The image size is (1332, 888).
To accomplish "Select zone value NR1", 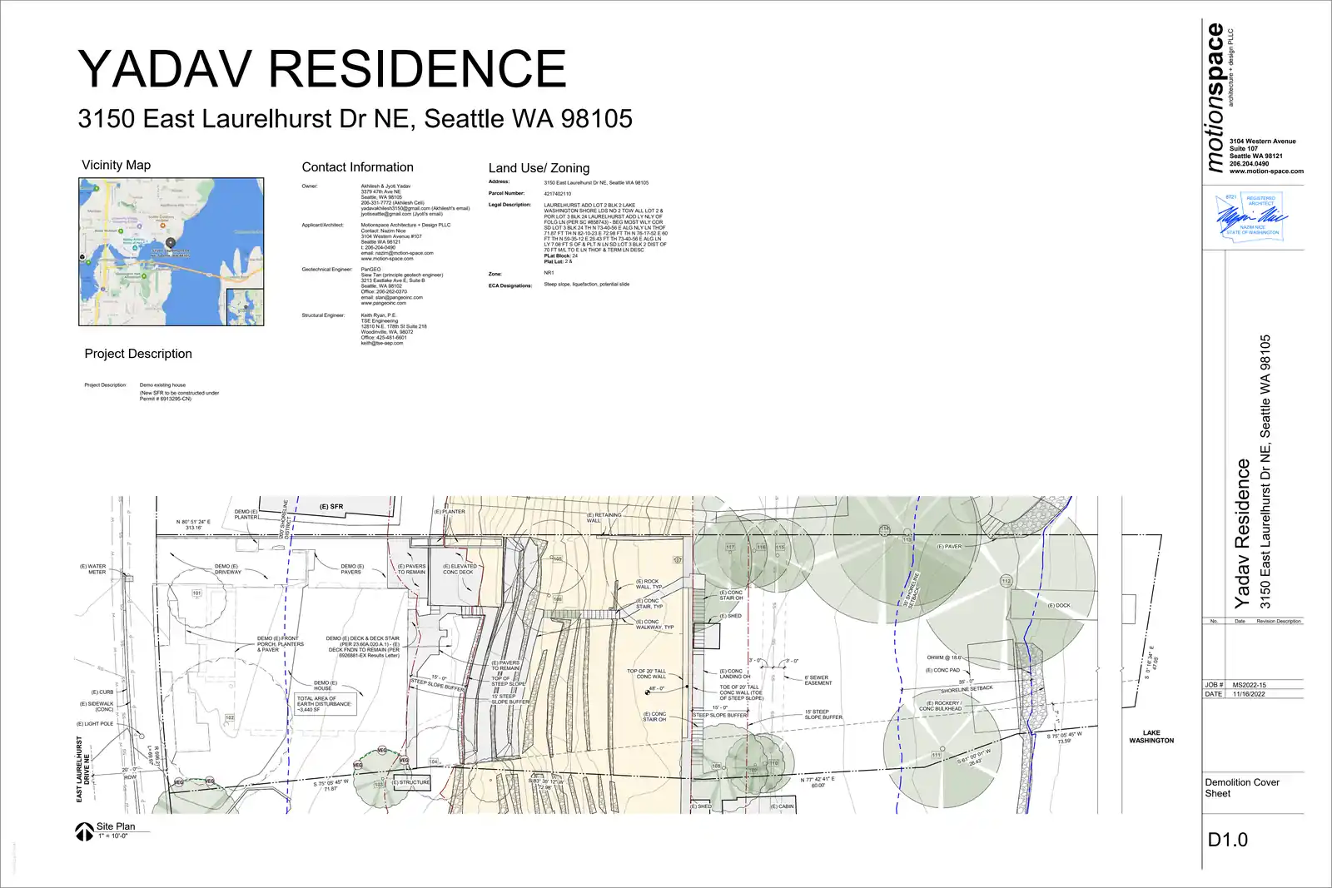I will coord(549,273).
